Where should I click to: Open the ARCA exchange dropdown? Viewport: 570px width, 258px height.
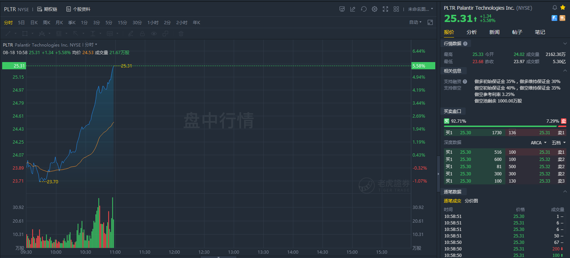pyautogui.click(x=539, y=143)
